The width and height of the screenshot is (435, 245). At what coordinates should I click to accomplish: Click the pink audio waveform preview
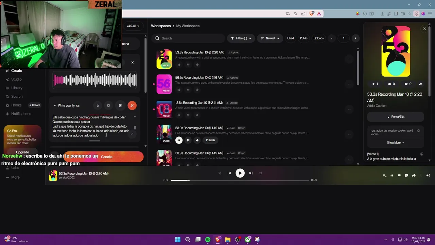pyautogui.click(x=95, y=80)
